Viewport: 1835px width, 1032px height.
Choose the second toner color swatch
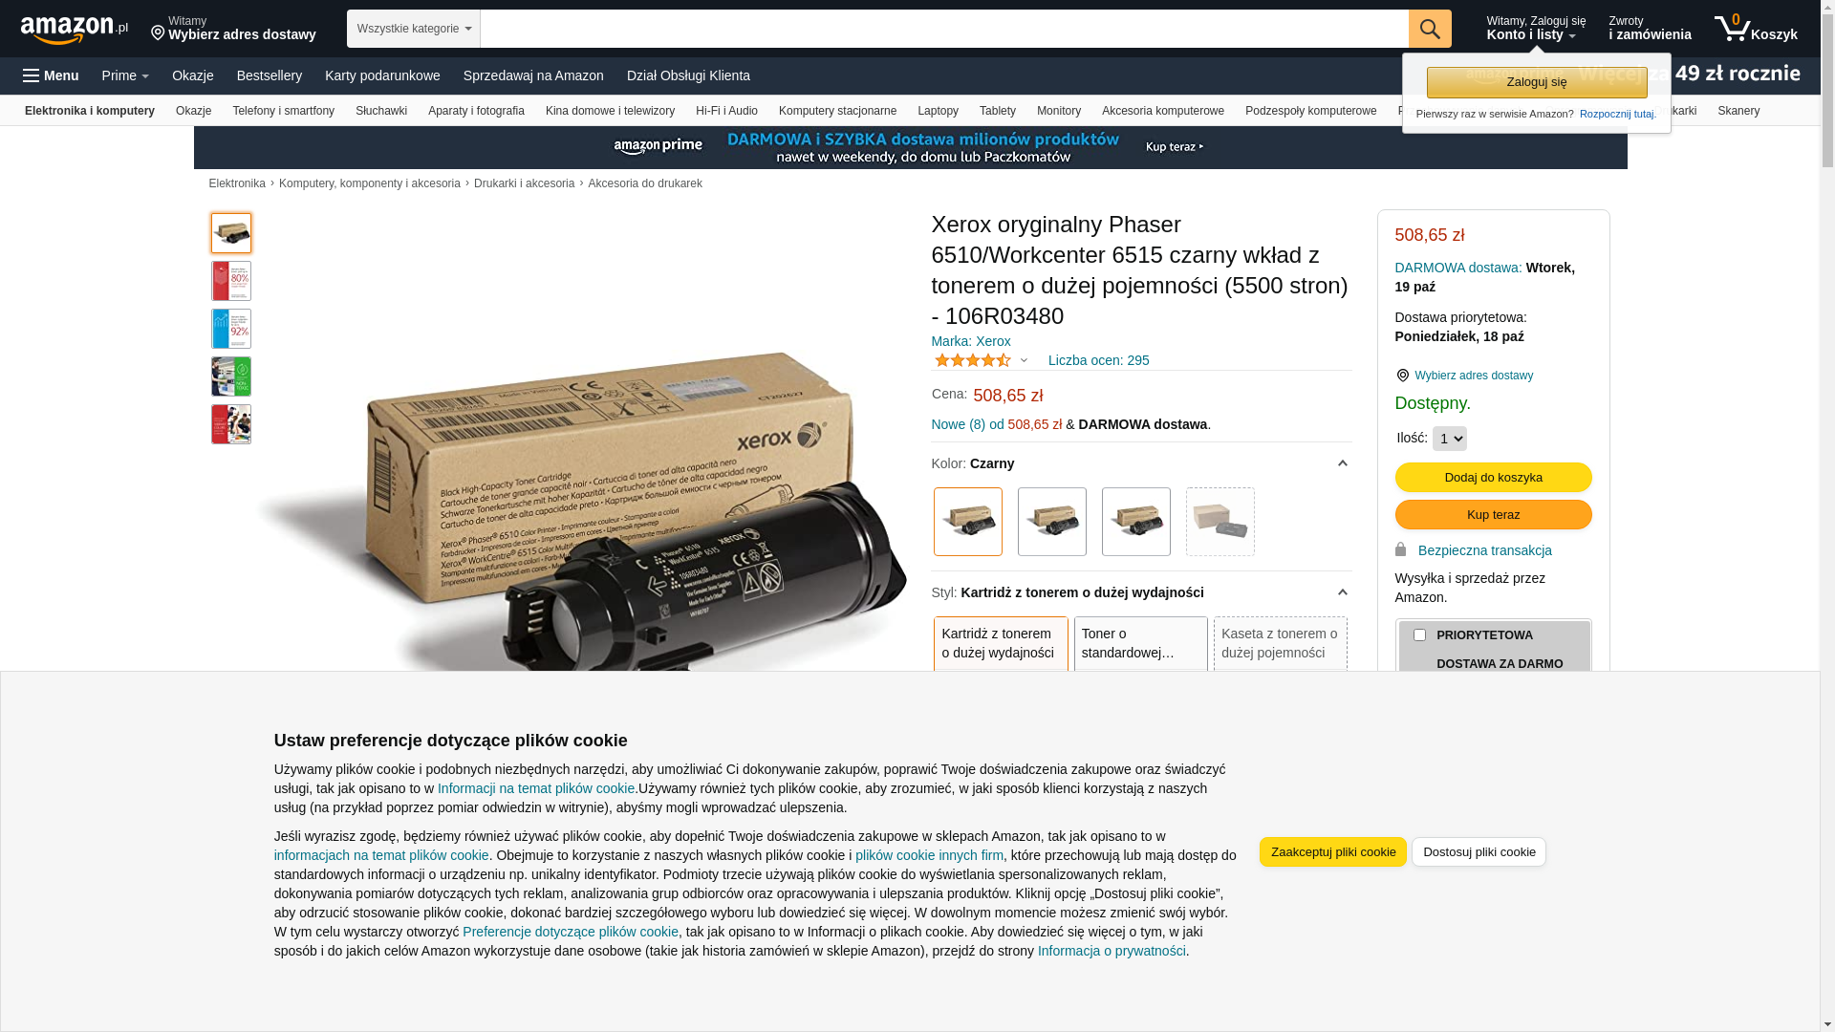(x=1052, y=522)
